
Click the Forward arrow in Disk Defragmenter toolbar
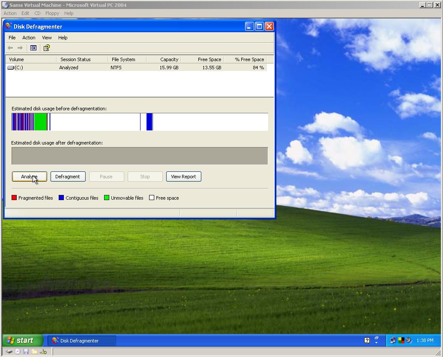tap(20, 48)
